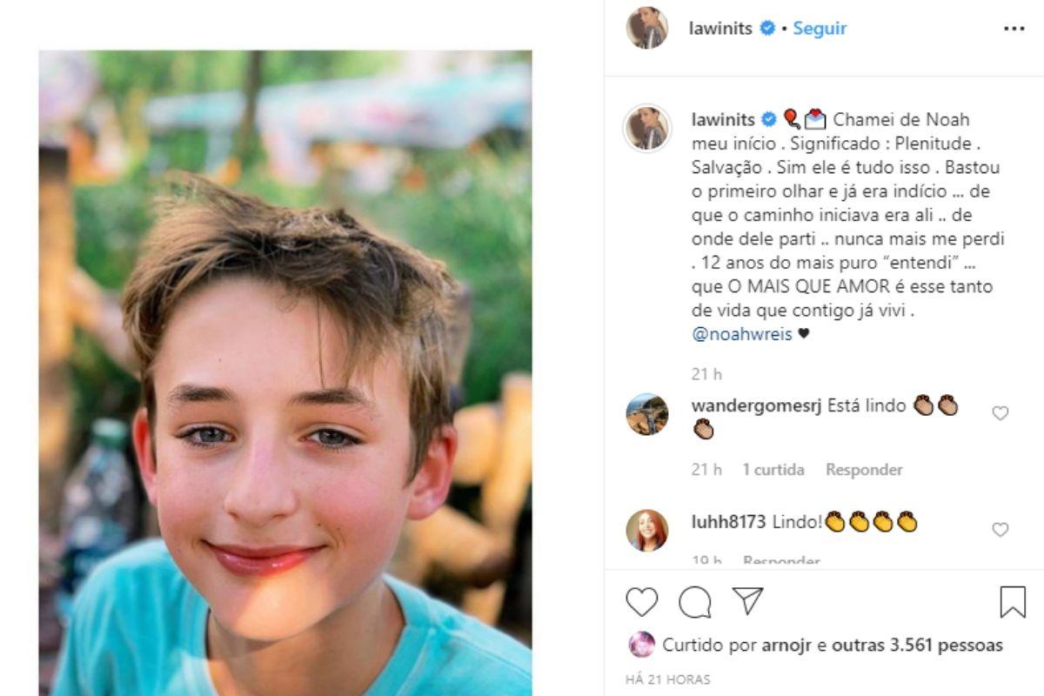Open comments with the speech bubble icon
This screenshot has width=1044, height=696.
point(695,601)
